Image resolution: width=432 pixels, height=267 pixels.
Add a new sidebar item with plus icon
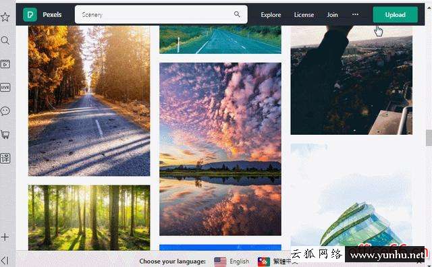5,237
